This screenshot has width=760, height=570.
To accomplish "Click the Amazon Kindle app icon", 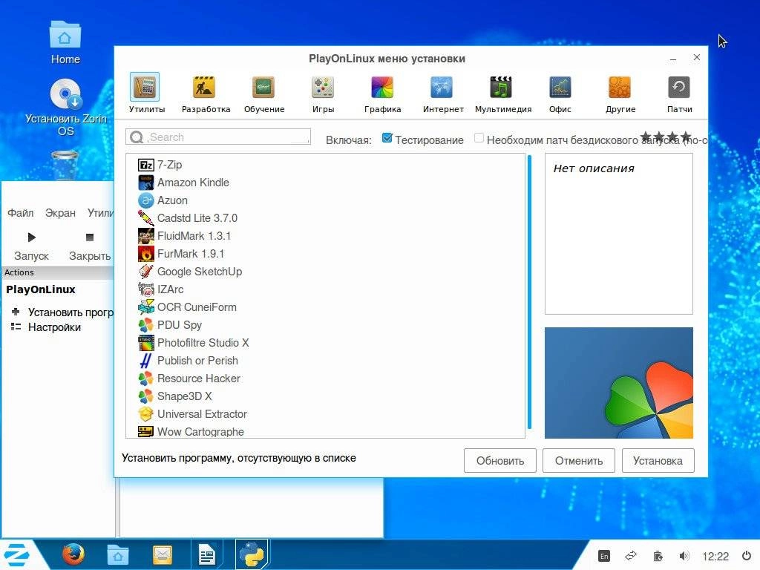I will [146, 183].
